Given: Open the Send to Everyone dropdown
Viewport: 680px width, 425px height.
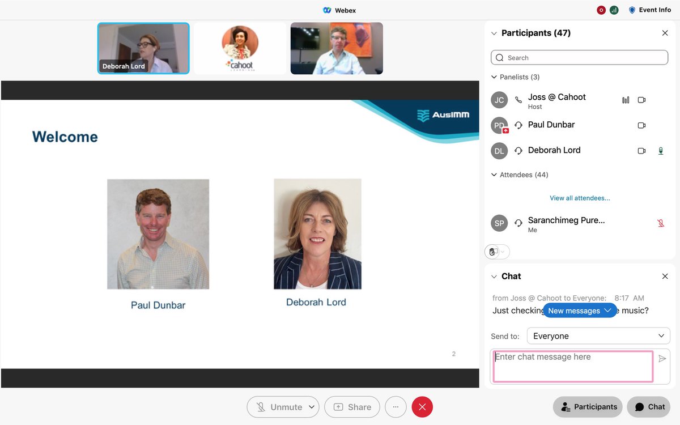Looking at the screenshot, I should tap(598, 336).
